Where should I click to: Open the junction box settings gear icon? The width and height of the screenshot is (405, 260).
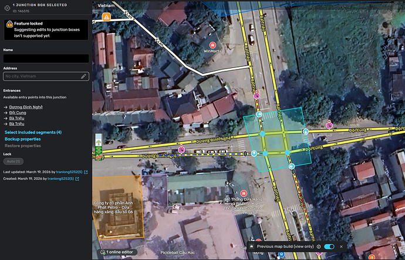pos(7,8)
